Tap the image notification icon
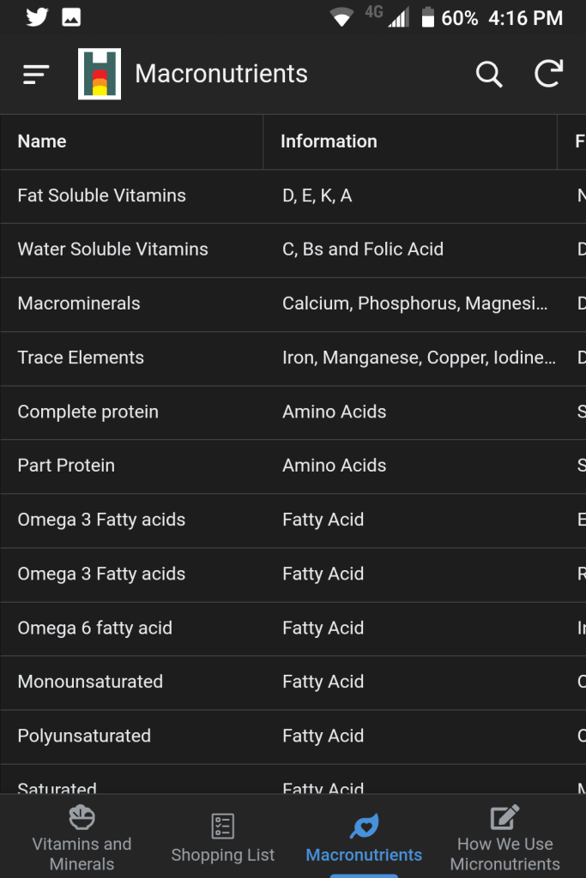Viewport: 586px width, 878px height. coord(71,17)
